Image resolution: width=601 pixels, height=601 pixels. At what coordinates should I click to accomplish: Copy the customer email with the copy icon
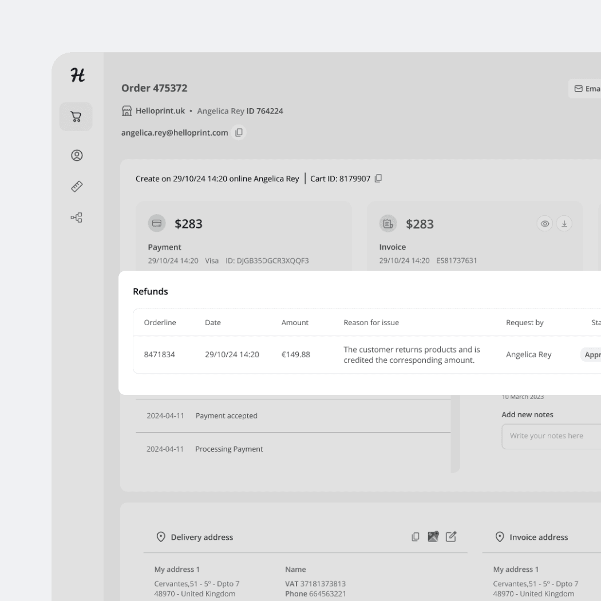[x=239, y=132]
